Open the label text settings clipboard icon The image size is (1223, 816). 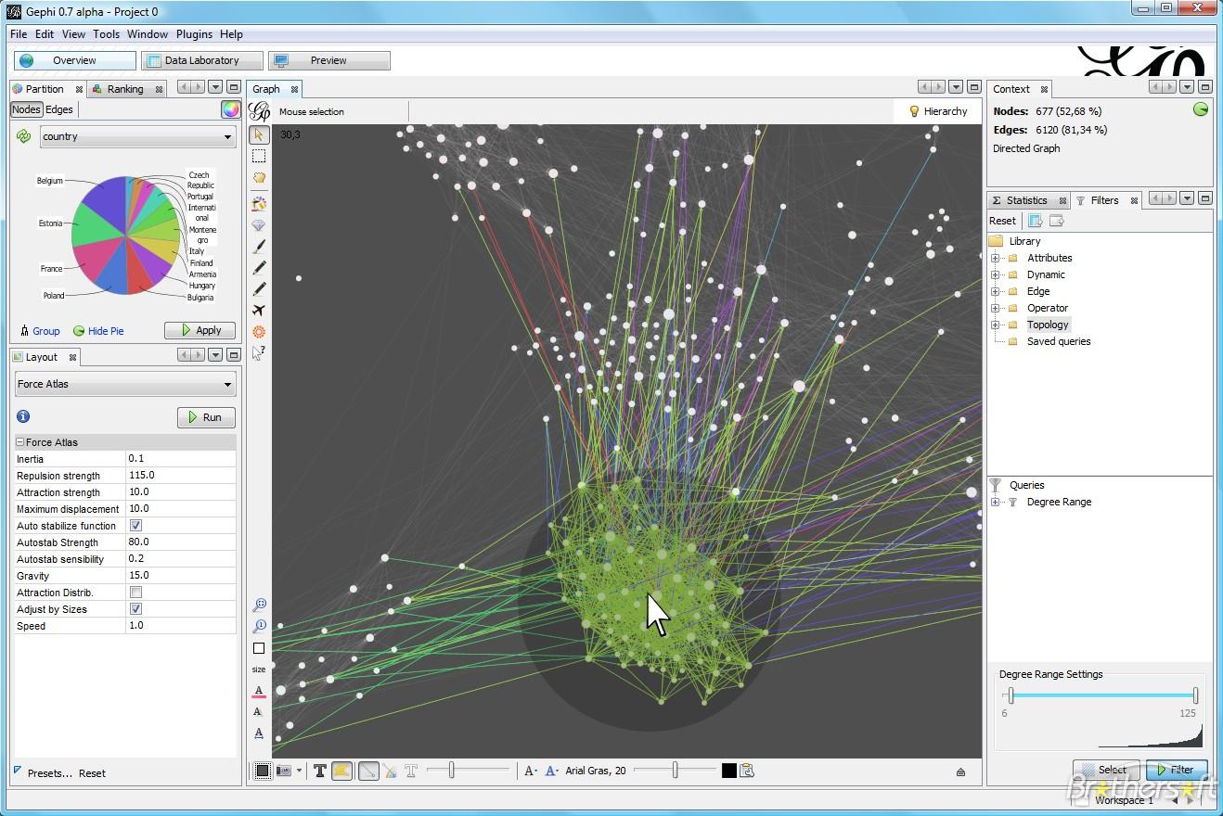pyautogui.click(x=748, y=771)
